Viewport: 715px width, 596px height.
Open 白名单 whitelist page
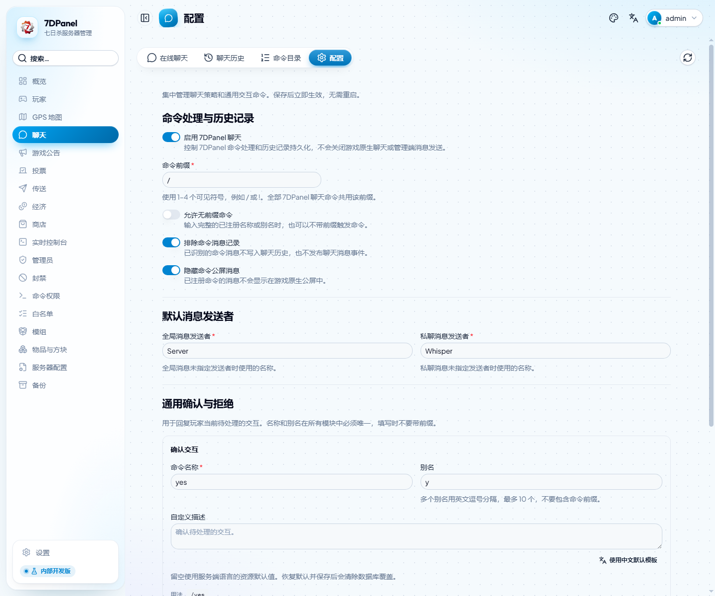pos(66,314)
